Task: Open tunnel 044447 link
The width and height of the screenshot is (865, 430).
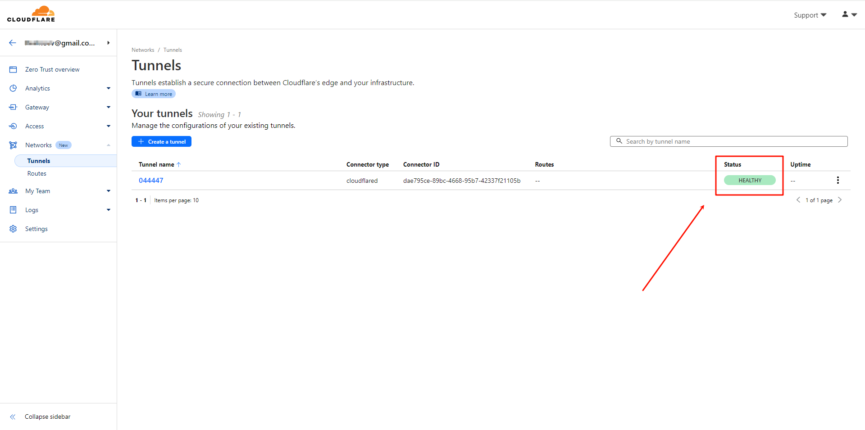Action: pyautogui.click(x=151, y=180)
